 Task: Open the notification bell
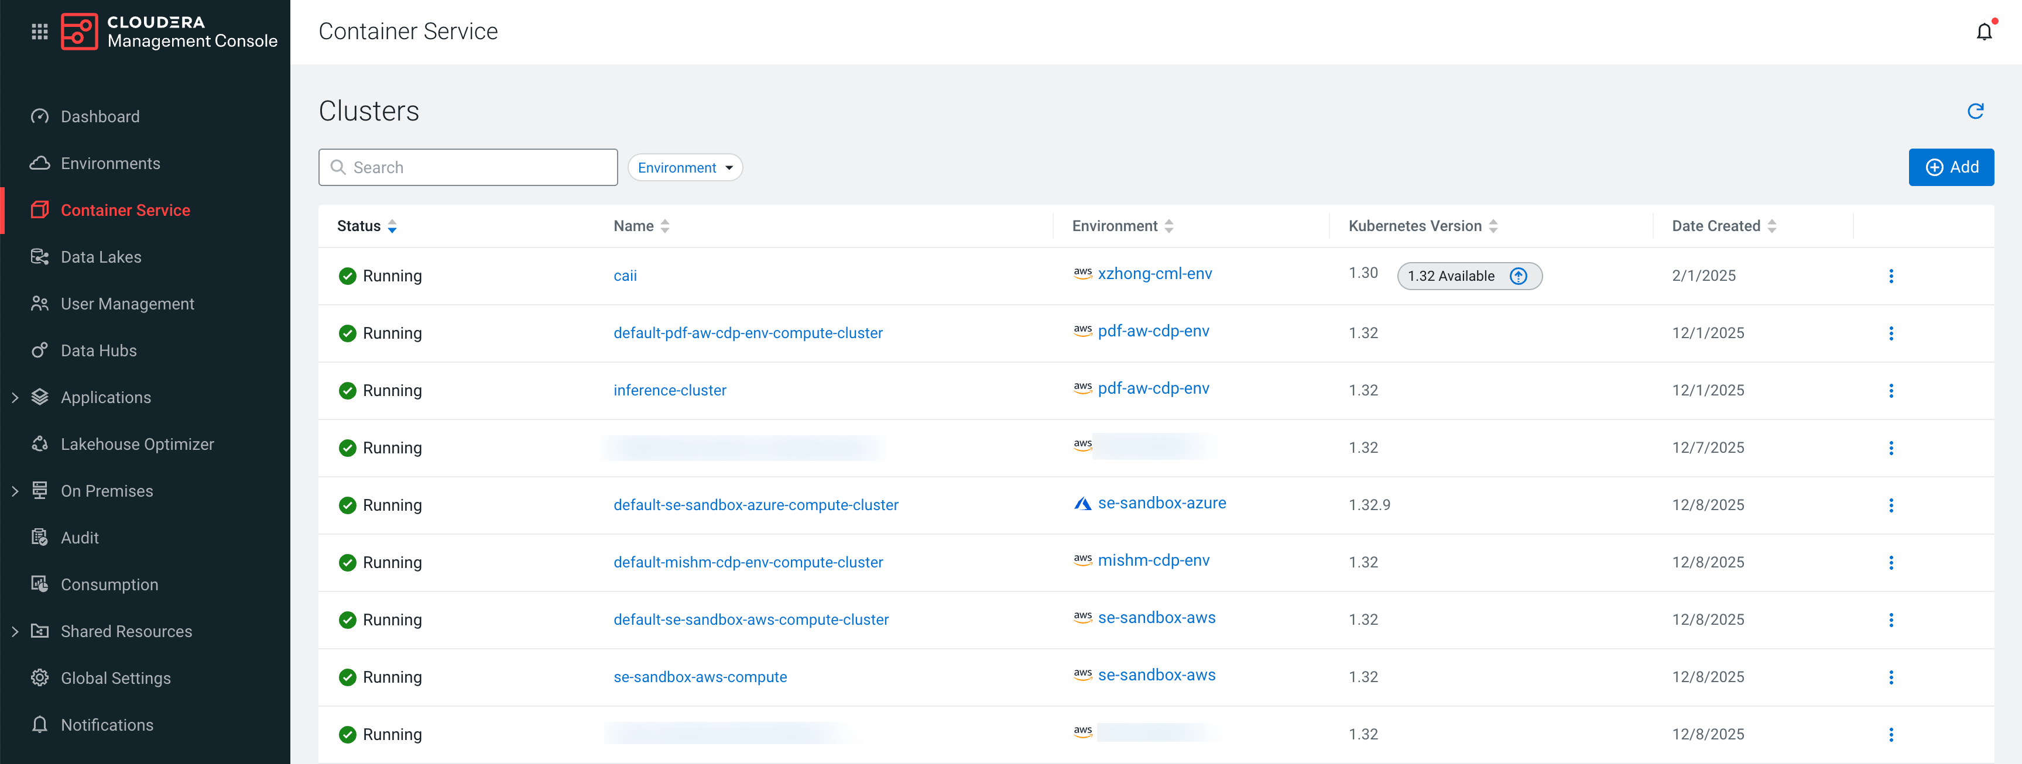tap(1985, 32)
